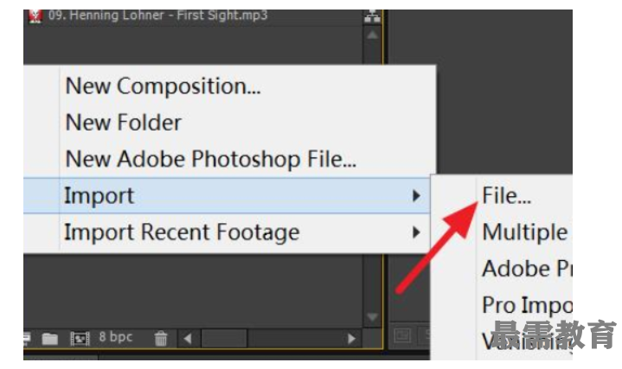Click the scroll down arrow of the project panel
The height and width of the screenshot is (369, 622).
pyautogui.click(x=372, y=317)
